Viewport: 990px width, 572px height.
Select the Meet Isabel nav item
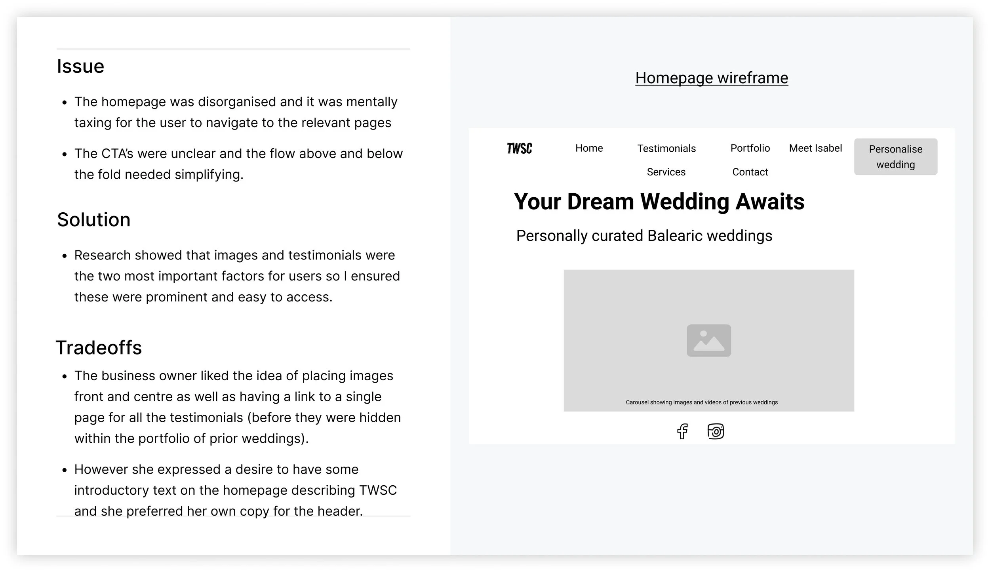click(815, 148)
